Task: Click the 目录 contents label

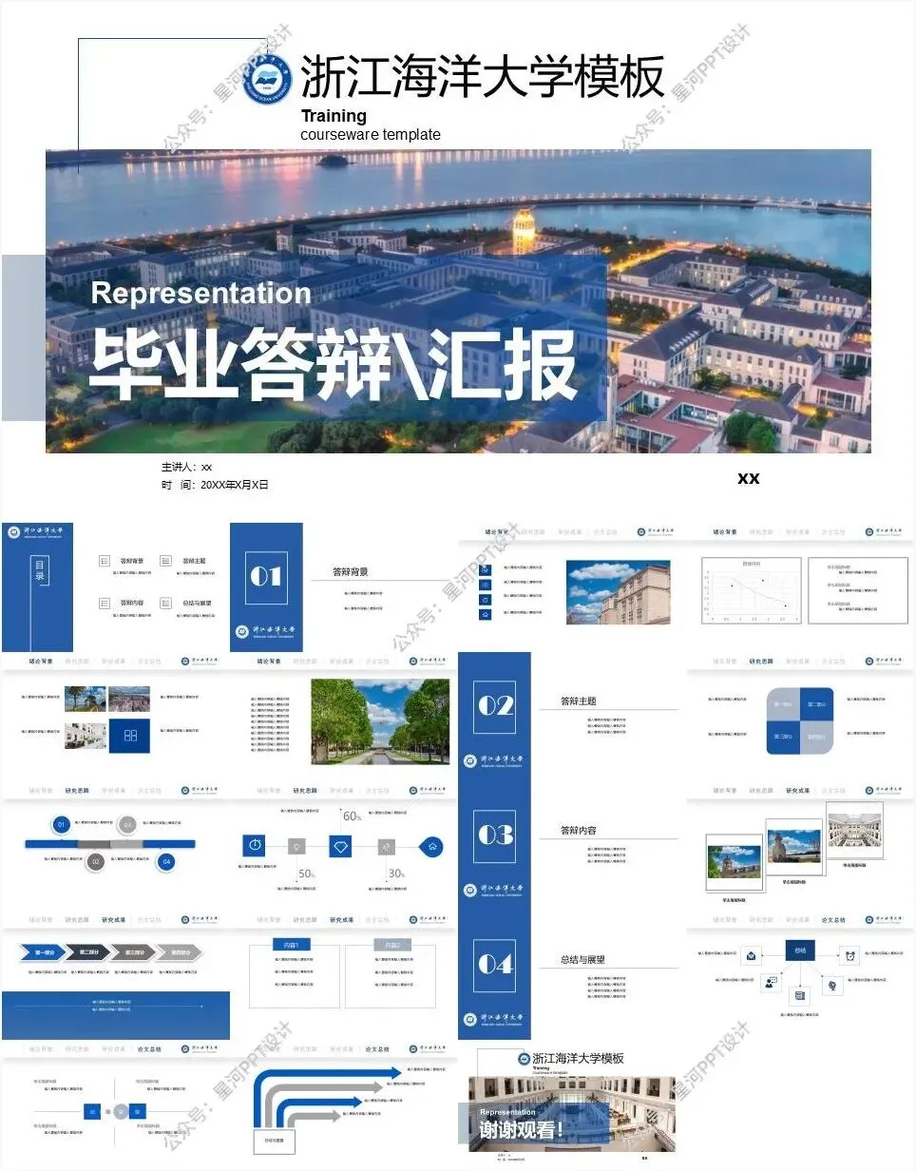Action: [39, 570]
